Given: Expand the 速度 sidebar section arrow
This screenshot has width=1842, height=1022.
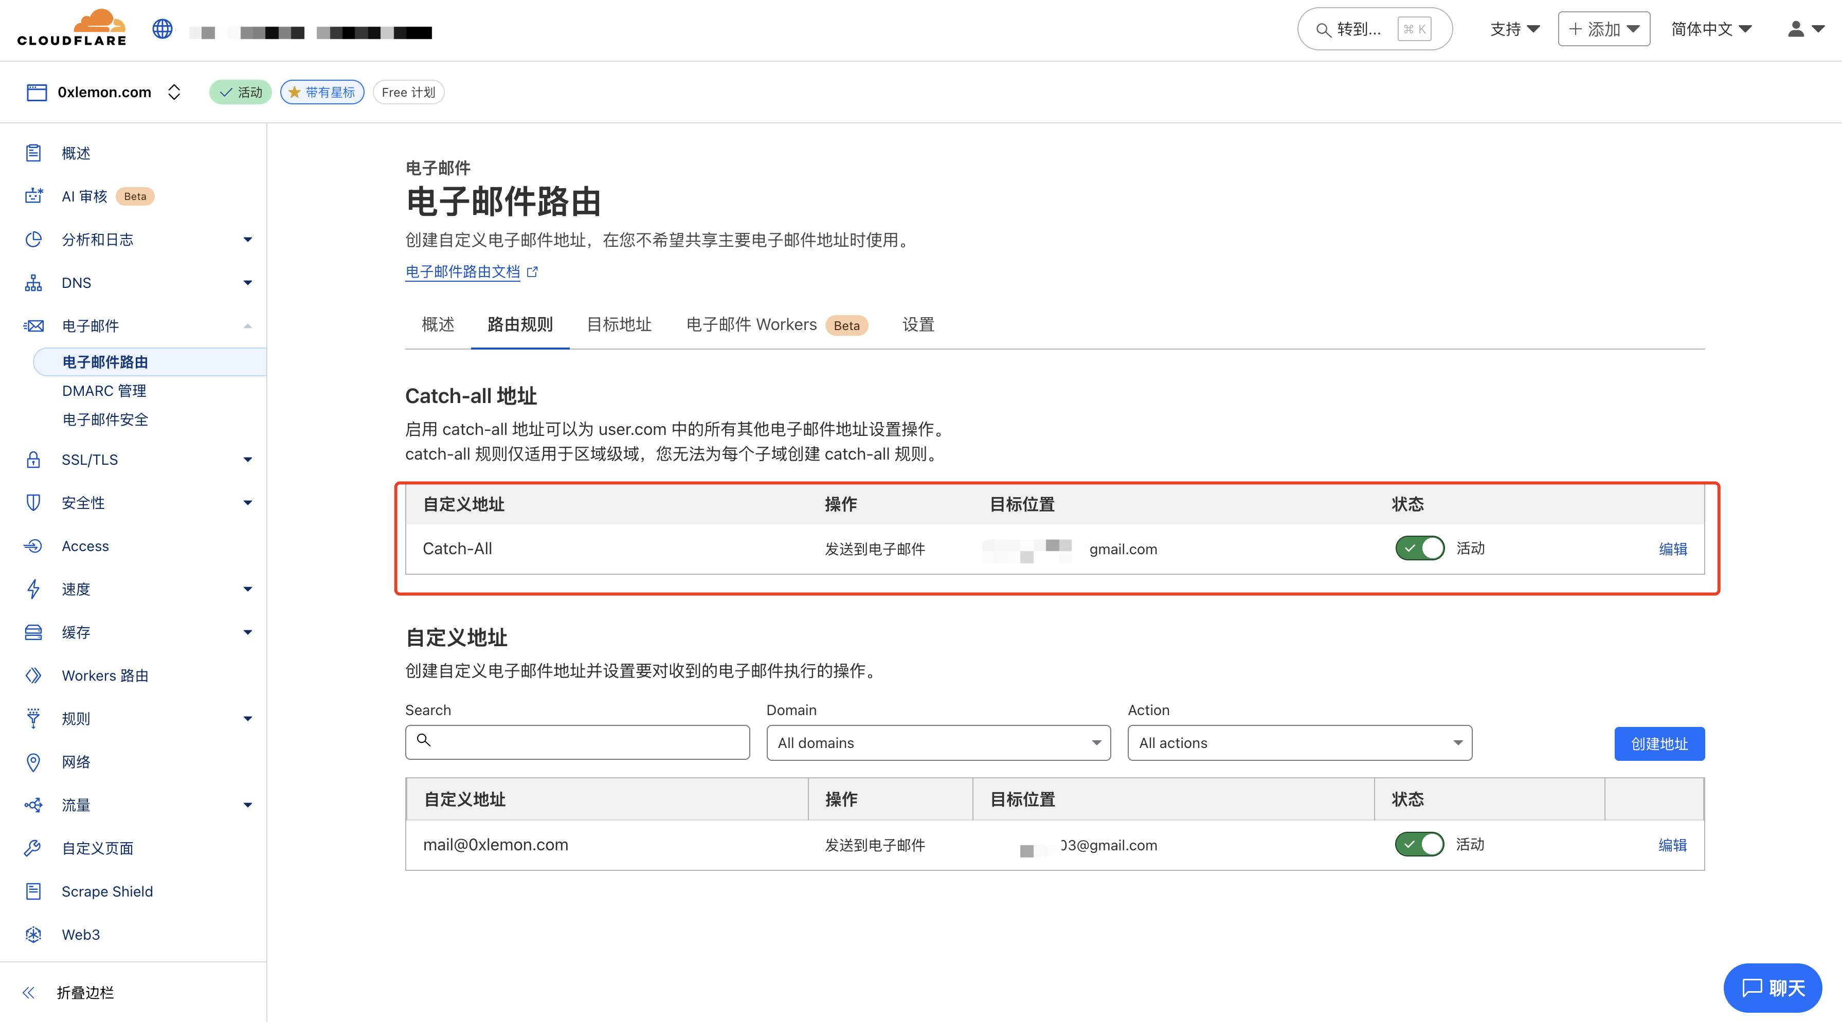Looking at the screenshot, I should pyautogui.click(x=247, y=589).
